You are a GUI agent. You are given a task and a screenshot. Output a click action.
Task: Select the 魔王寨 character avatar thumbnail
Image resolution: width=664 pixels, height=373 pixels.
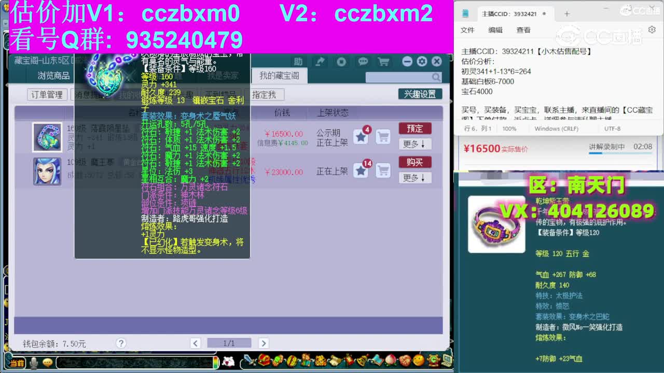click(x=47, y=171)
